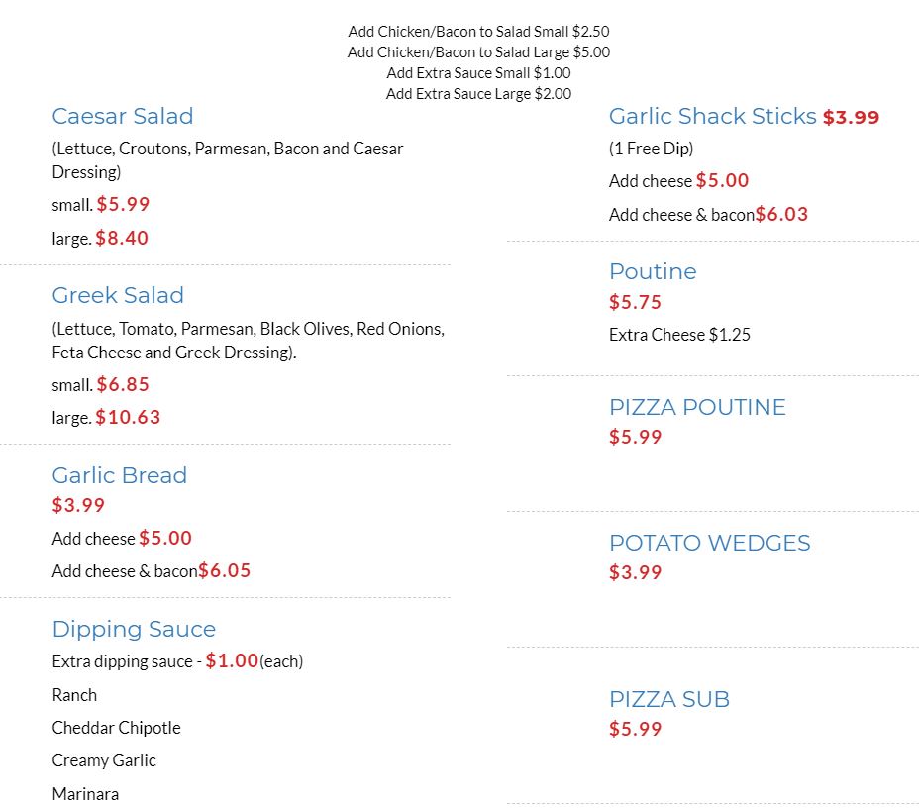
Task: Click the Dipping Sauce heading
Action: 134,629
